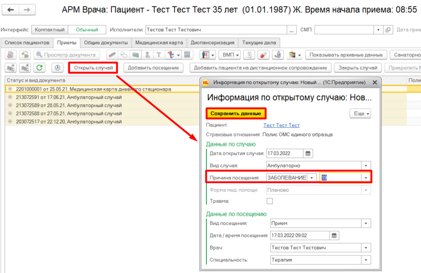Toggle the Травма checkbox
421x273 pixels.
click(x=270, y=201)
